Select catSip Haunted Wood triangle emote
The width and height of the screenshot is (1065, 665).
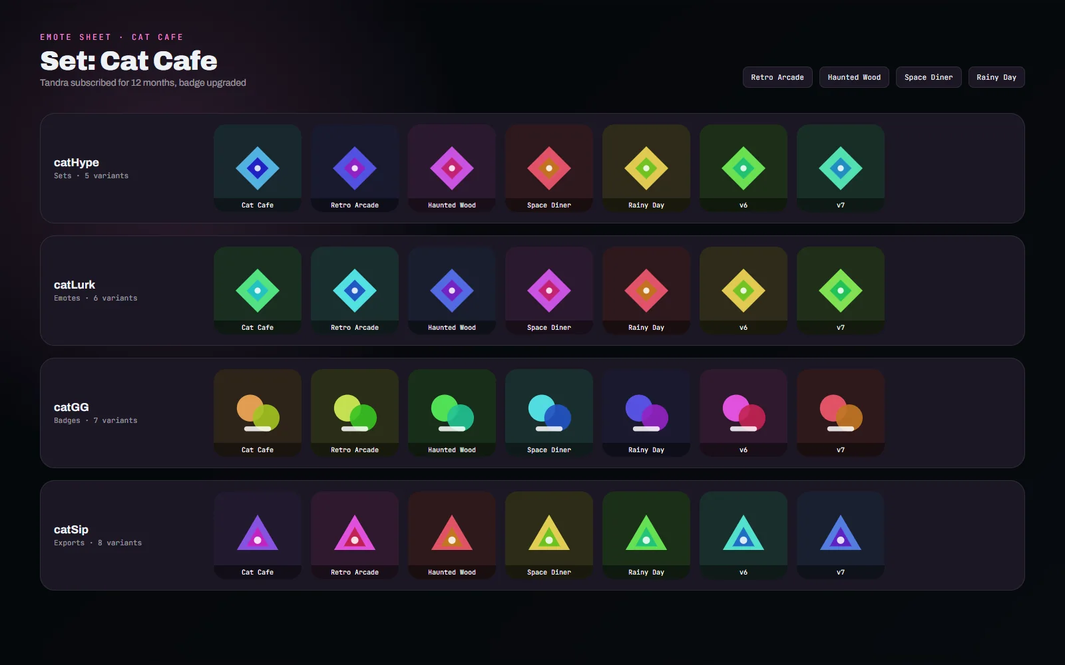[452, 535]
